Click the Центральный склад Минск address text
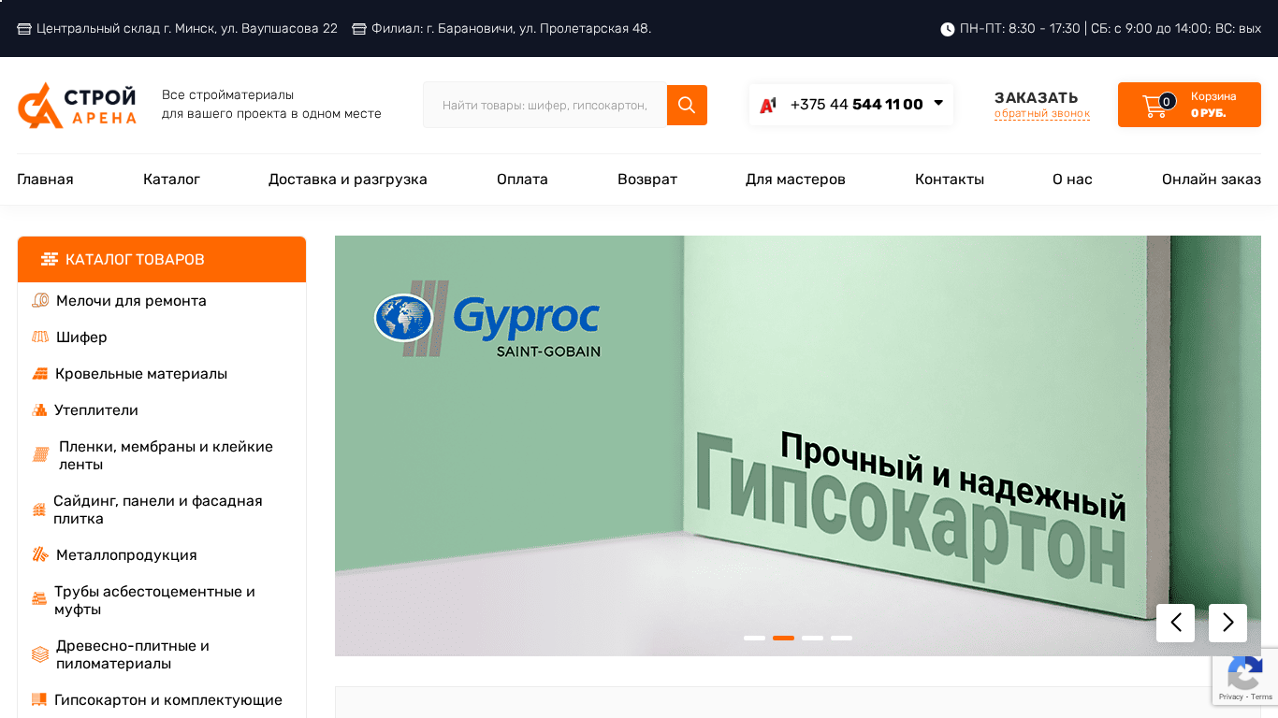The image size is (1278, 718). coord(187,29)
